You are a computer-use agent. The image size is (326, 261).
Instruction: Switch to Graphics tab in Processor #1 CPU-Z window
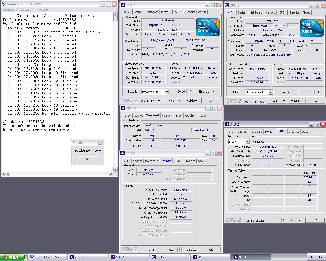point(190,12)
